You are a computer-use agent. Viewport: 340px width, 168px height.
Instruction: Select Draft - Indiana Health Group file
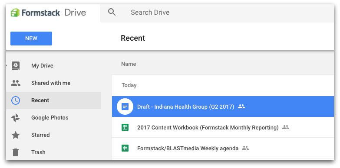click(x=223, y=107)
